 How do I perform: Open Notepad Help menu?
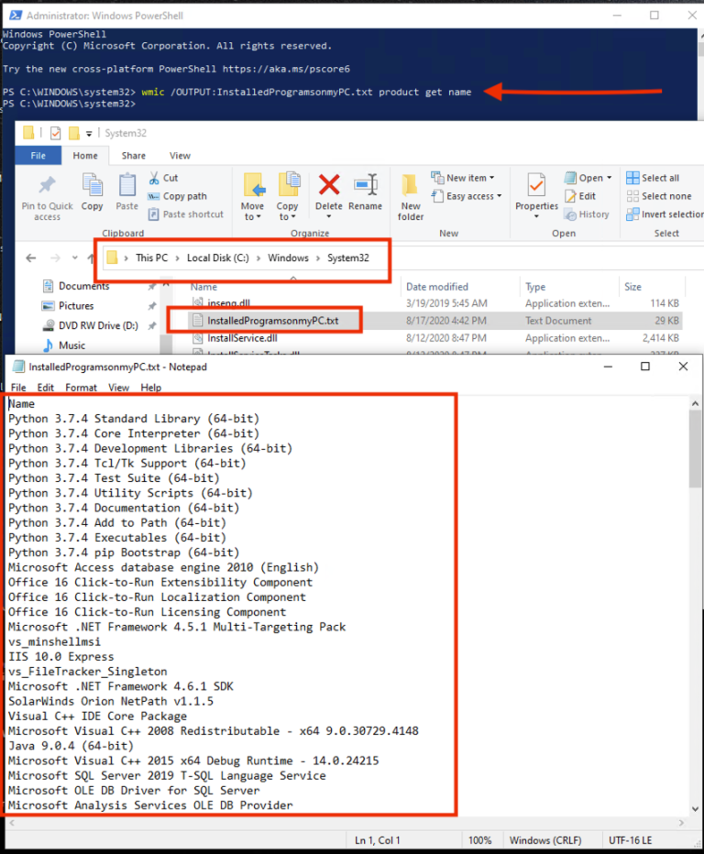point(151,388)
